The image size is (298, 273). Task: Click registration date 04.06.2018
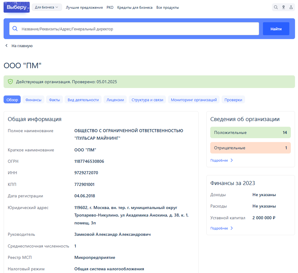pos(85,196)
